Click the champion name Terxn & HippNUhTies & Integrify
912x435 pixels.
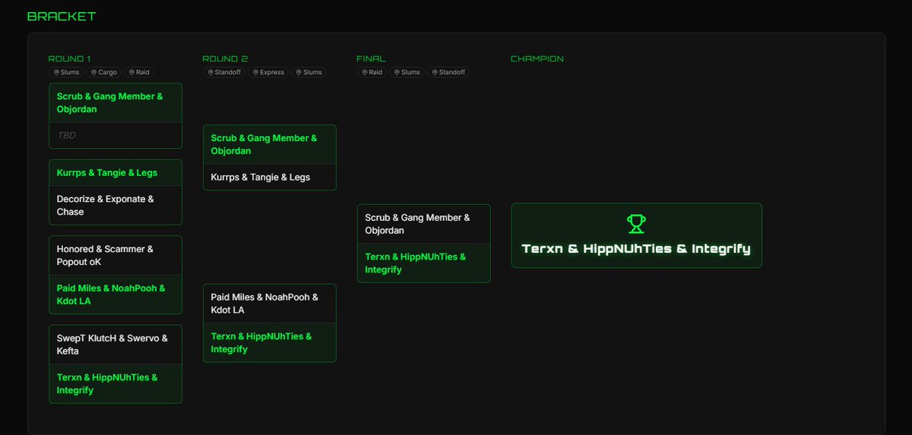pyautogui.click(x=636, y=248)
